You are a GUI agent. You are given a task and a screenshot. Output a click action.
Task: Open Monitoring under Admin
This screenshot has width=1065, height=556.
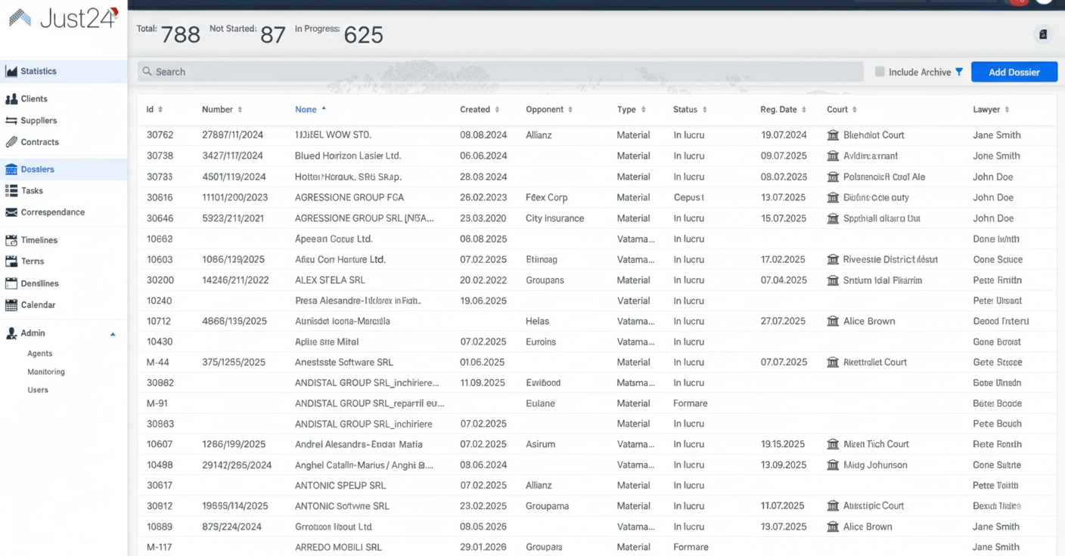tap(45, 371)
